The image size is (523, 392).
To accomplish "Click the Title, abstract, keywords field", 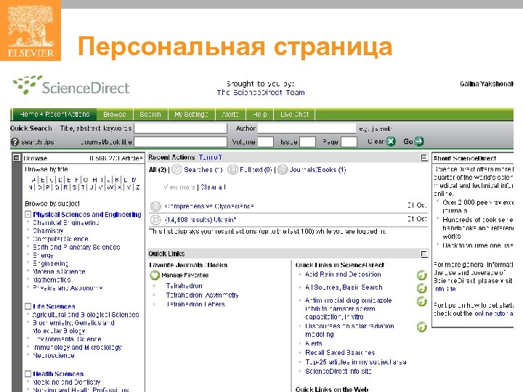I will pos(180,128).
